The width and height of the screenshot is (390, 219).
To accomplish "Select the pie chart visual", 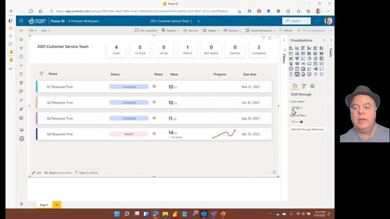I will click(309, 58).
